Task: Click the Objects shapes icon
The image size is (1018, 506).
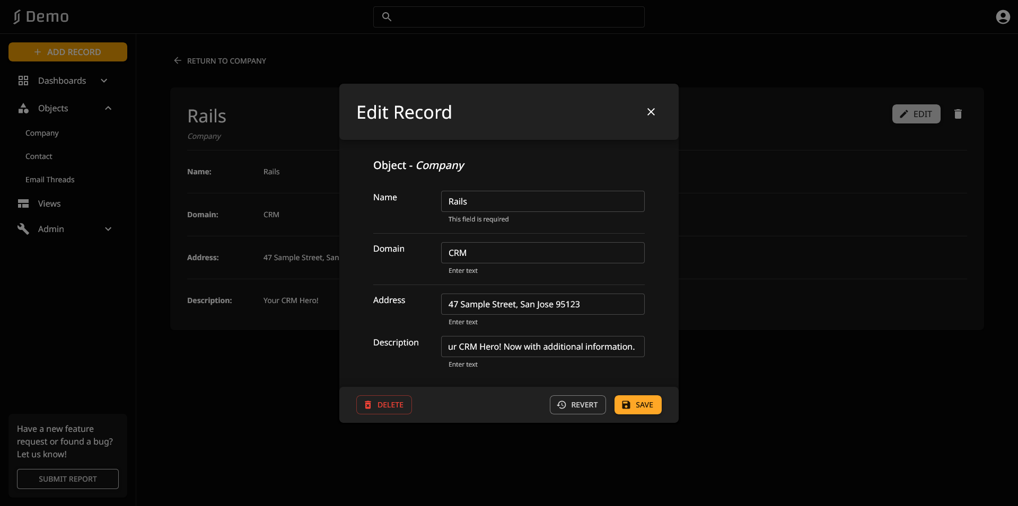Action: coord(23,108)
